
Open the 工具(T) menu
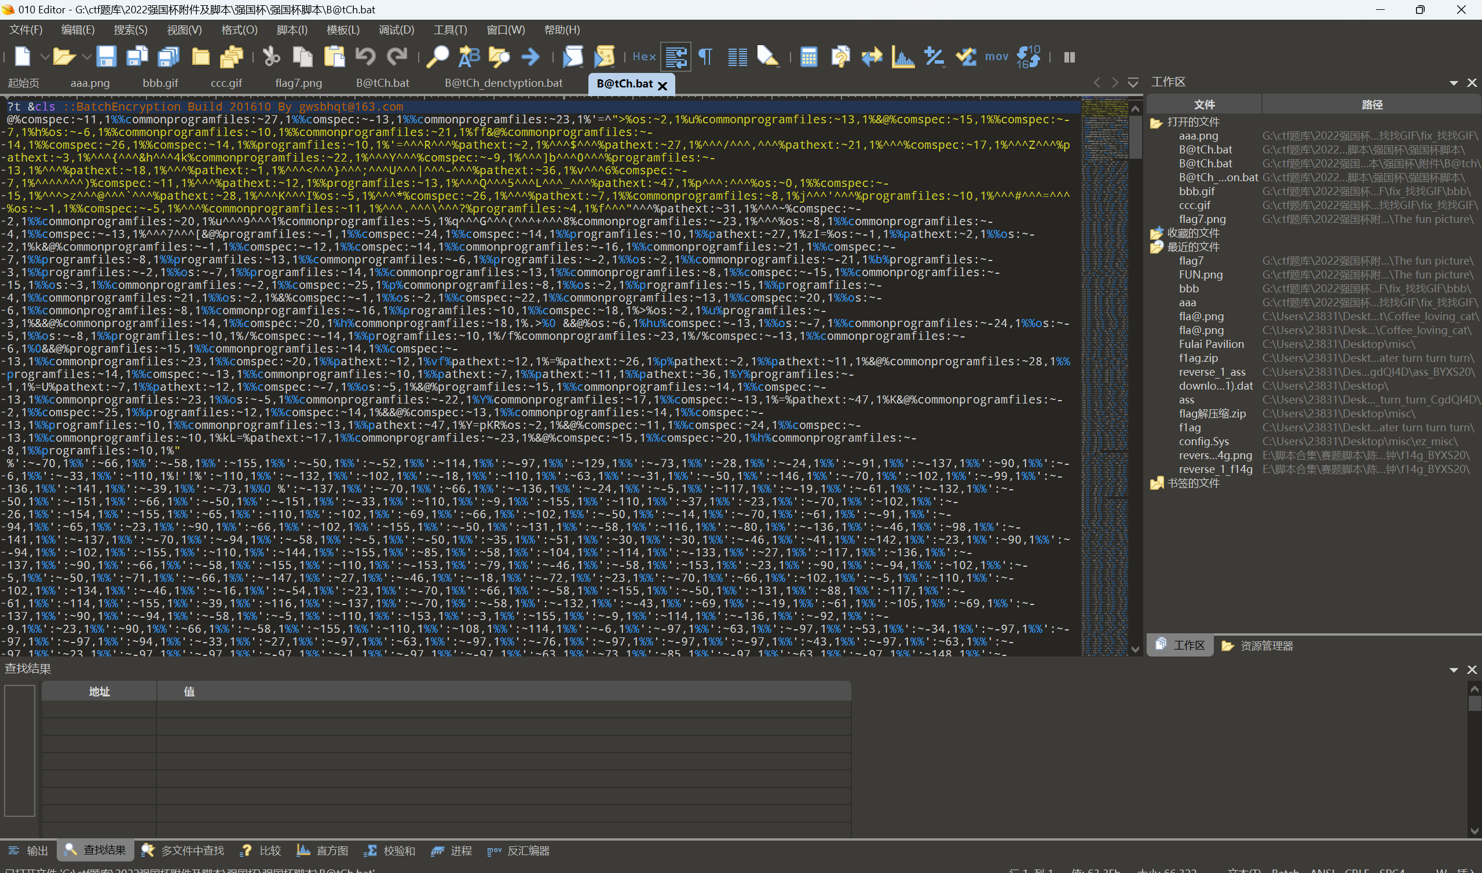tap(450, 30)
